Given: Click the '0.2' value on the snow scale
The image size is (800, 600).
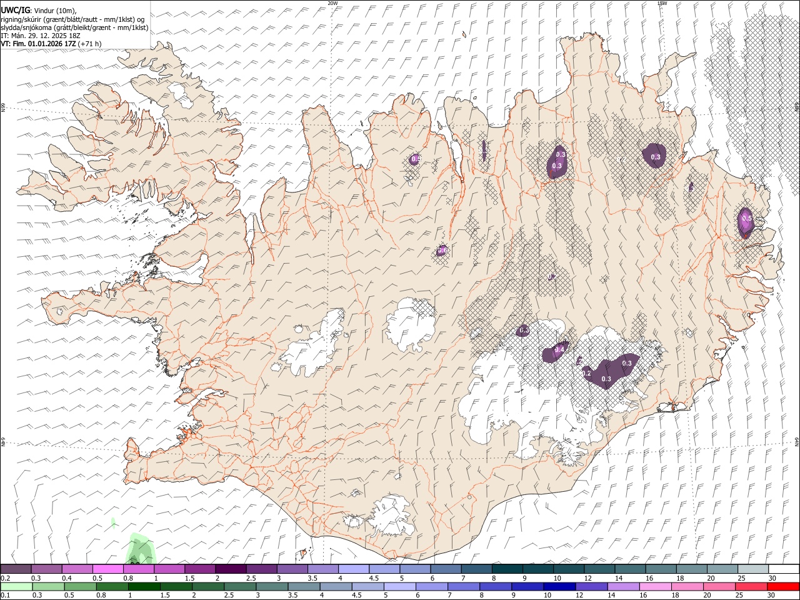Looking at the screenshot, I should [6, 577].
